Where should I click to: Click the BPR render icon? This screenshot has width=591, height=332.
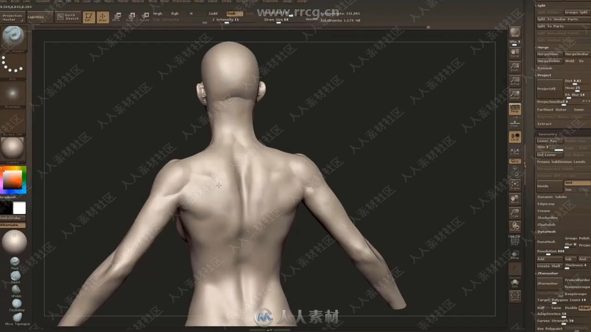(x=515, y=32)
